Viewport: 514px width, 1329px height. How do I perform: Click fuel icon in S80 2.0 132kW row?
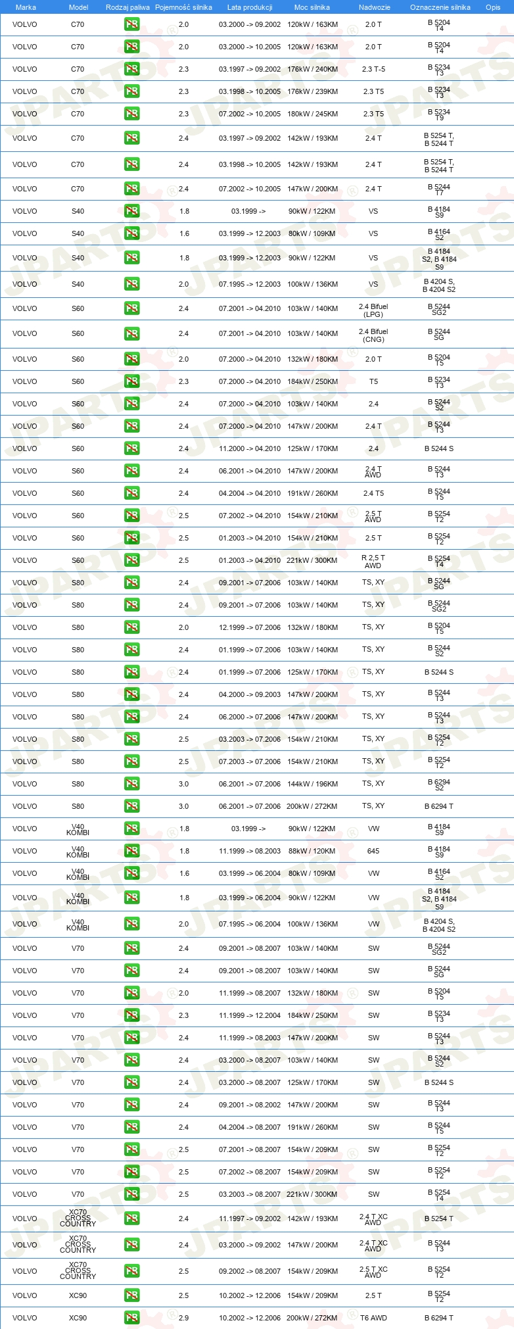click(132, 627)
